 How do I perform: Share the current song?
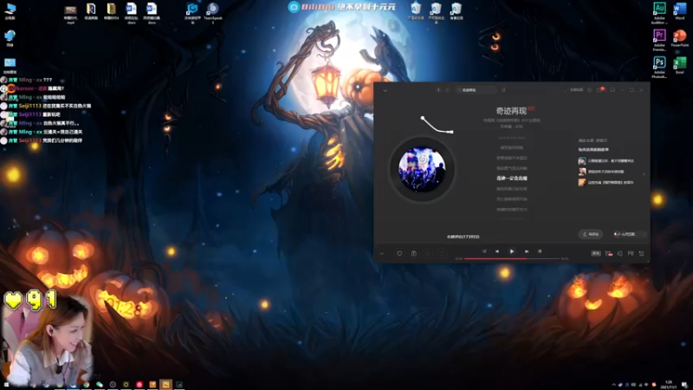point(442,253)
